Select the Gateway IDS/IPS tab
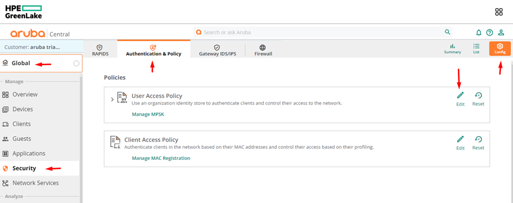Viewport: 513px width, 203px height. coord(217,50)
